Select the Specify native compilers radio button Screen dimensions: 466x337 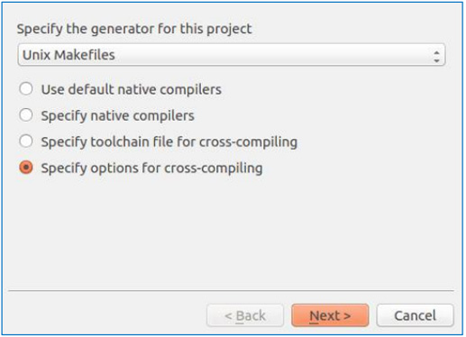coord(26,115)
